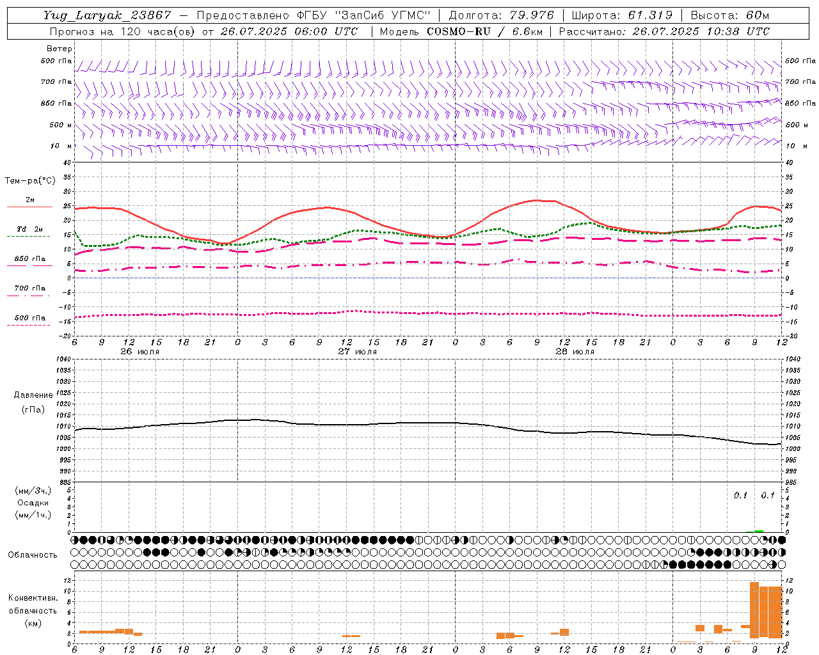Click the '27 июля' date label
Screen dimensions: 819x655
tap(358, 352)
